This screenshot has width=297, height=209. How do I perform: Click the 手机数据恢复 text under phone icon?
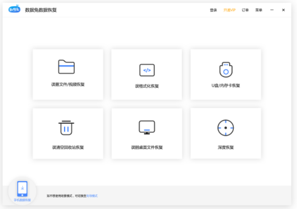coord(22,200)
